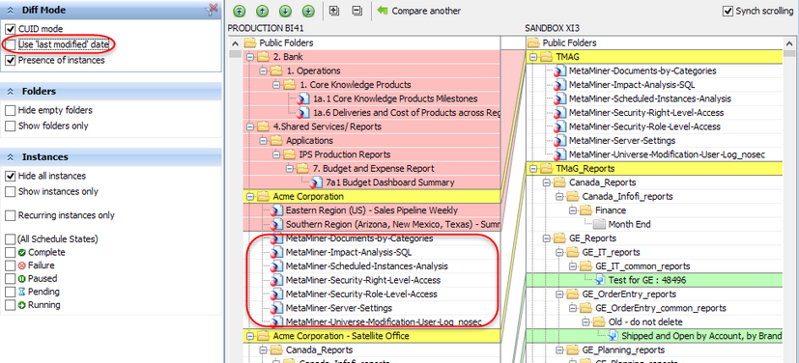Enable Hide empty folders
This screenshot has height=363, width=799.
(11, 110)
